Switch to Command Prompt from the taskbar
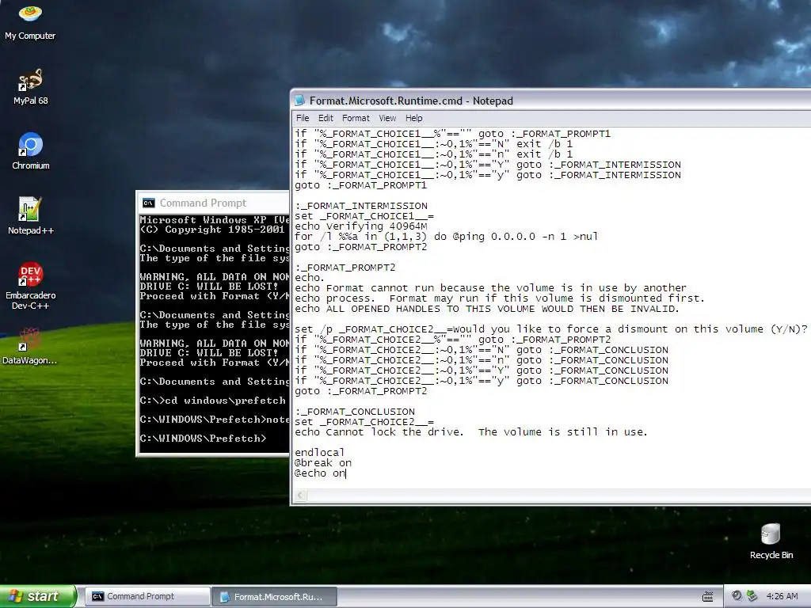 click(x=147, y=596)
